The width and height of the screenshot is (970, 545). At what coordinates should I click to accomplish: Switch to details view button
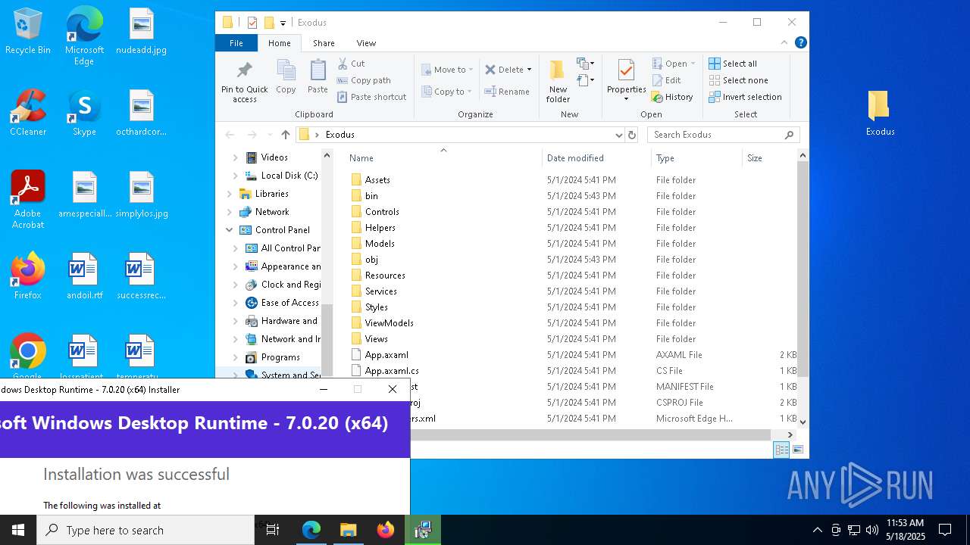click(x=782, y=450)
